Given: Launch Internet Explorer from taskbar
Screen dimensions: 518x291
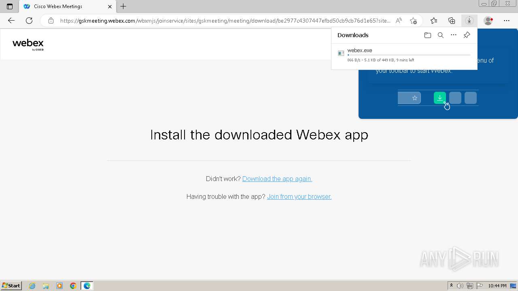Looking at the screenshot, I should point(32,286).
